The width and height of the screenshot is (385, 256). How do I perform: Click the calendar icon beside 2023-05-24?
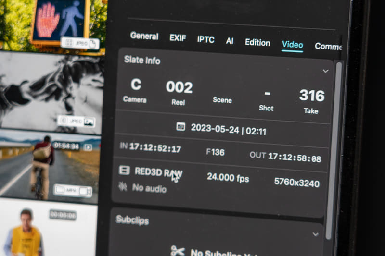pos(181,126)
